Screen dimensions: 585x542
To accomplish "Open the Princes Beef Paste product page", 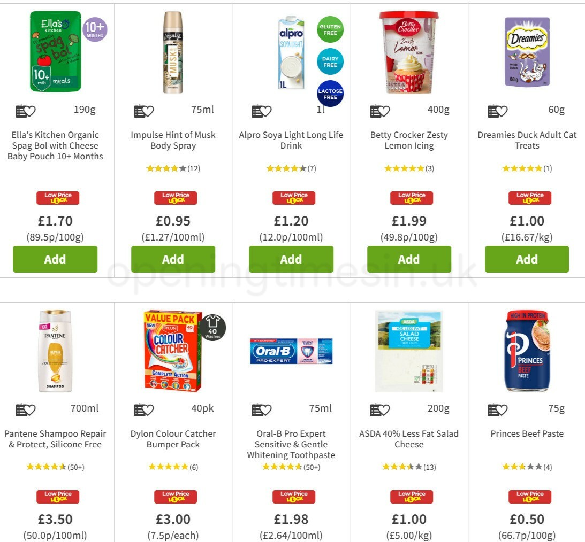I will click(527, 433).
